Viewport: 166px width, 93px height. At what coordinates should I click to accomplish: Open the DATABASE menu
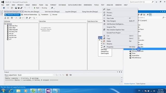tap(62, 5)
